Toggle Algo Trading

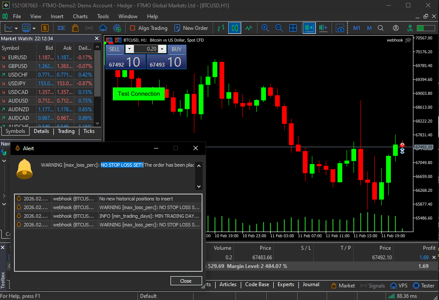click(x=149, y=28)
